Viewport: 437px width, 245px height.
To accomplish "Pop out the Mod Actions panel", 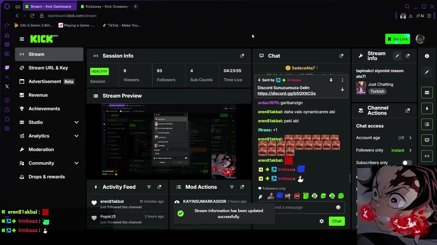I will point(242,187).
